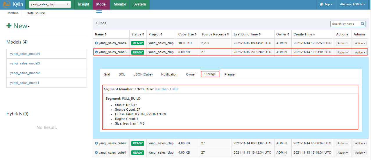
Task: Sort cubes by Name column
Action: (x=101, y=34)
